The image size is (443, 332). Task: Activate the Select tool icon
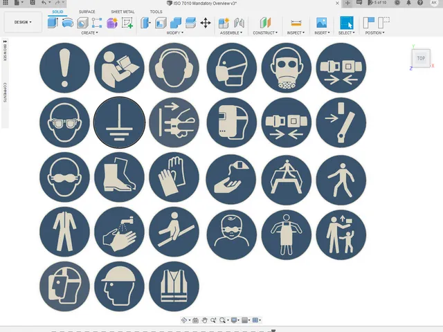pyautogui.click(x=347, y=23)
